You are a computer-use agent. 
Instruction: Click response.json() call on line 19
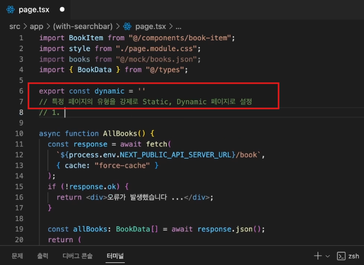click(x=229, y=229)
